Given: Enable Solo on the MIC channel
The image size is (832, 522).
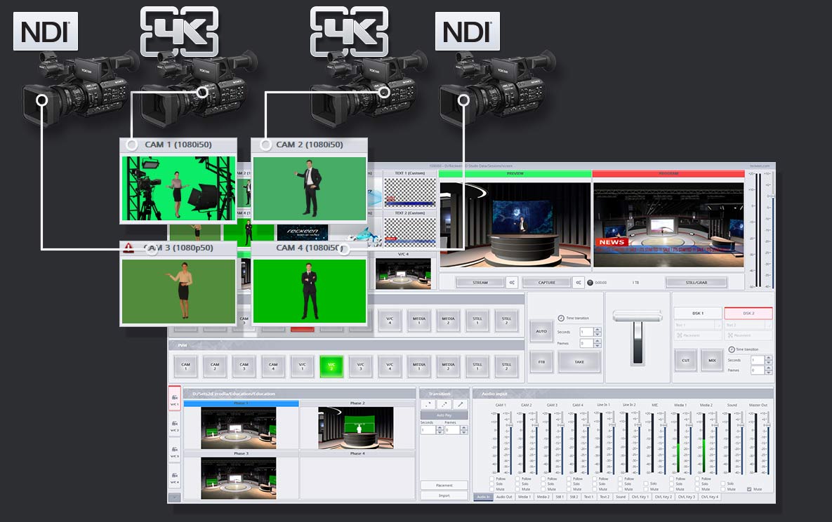Looking at the screenshot, I should (647, 483).
